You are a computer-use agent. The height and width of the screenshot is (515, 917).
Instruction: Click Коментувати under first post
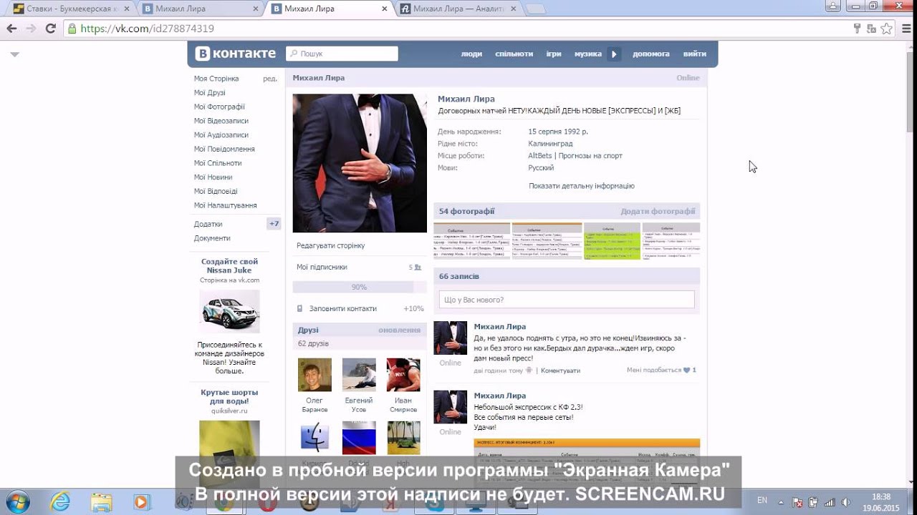[x=560, y=371]
